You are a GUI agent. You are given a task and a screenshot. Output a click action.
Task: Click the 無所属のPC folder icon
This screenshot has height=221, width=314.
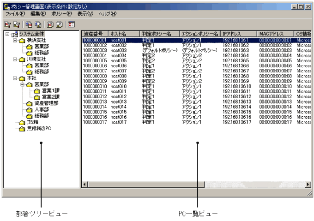[x=22, y=129]
